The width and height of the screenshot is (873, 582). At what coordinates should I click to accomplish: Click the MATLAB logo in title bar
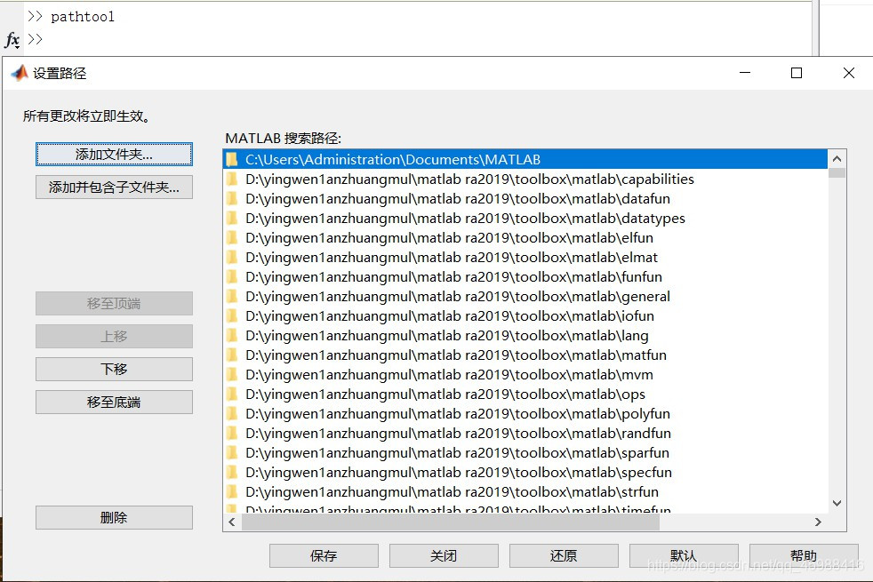20,73
